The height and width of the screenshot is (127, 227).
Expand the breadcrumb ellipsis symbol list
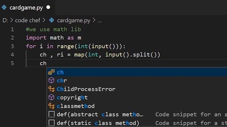[x=100, y=21]
